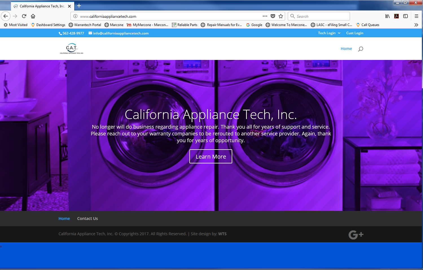
Task: Click the browser Back arrow button
Action: pos(6,16)
